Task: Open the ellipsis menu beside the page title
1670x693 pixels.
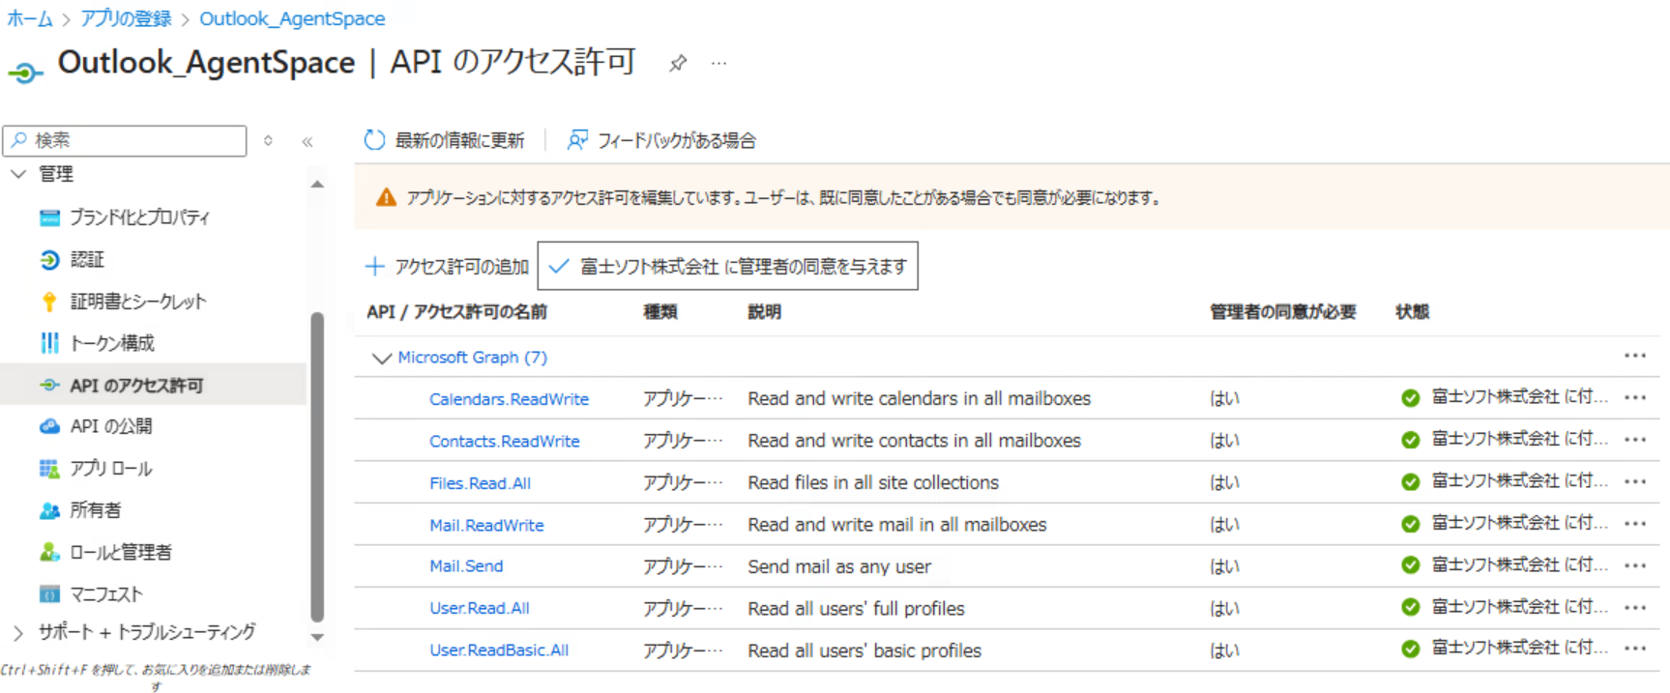Action: 718,64
